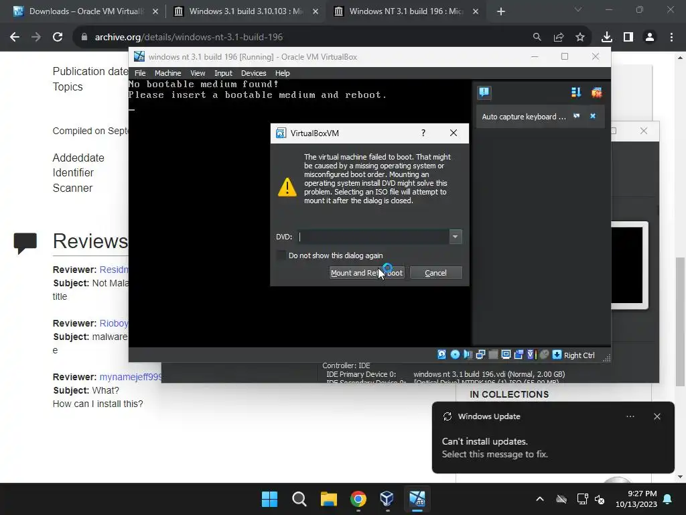
Task: Select the Windows Update can't install message
Action: pyautogui.click(x=494, y=447)
